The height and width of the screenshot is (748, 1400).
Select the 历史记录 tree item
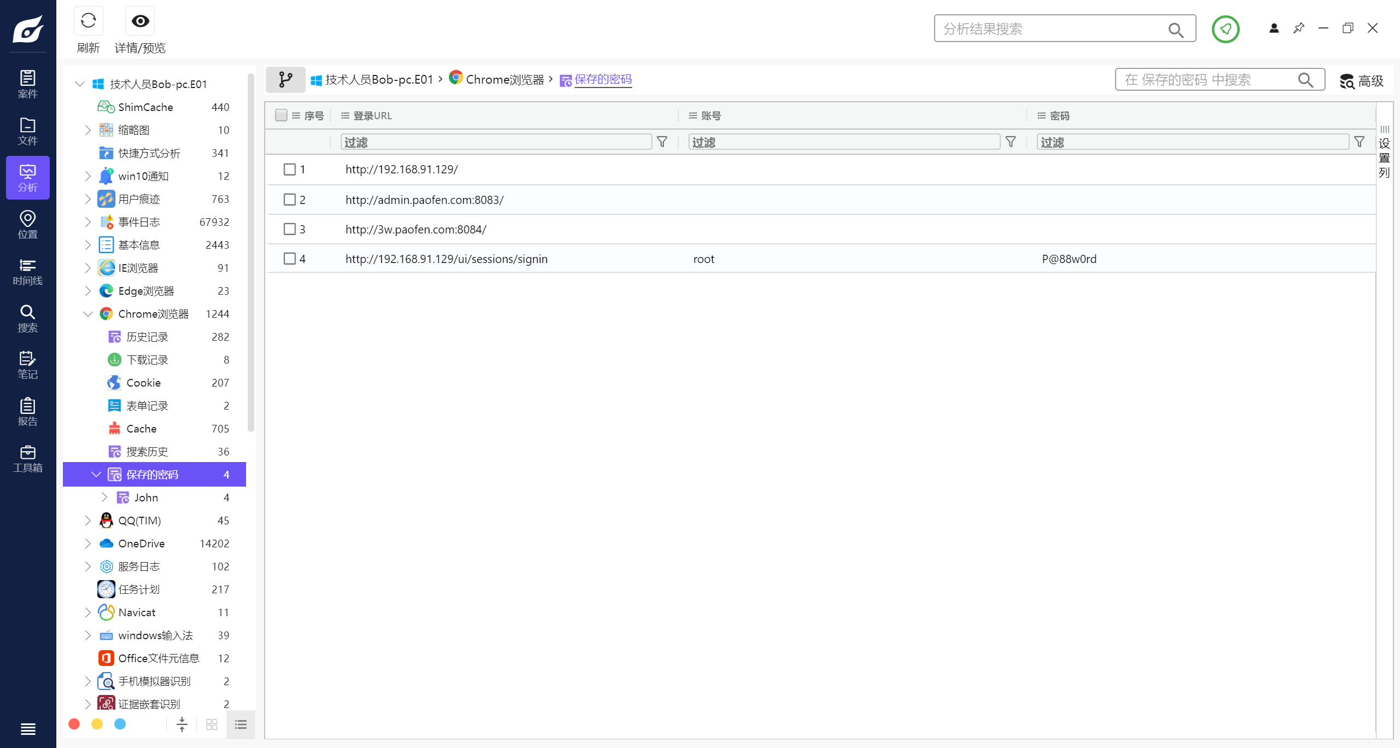147,337
